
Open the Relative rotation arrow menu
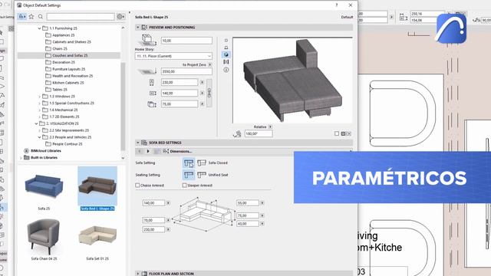click(x=270, y=127)
